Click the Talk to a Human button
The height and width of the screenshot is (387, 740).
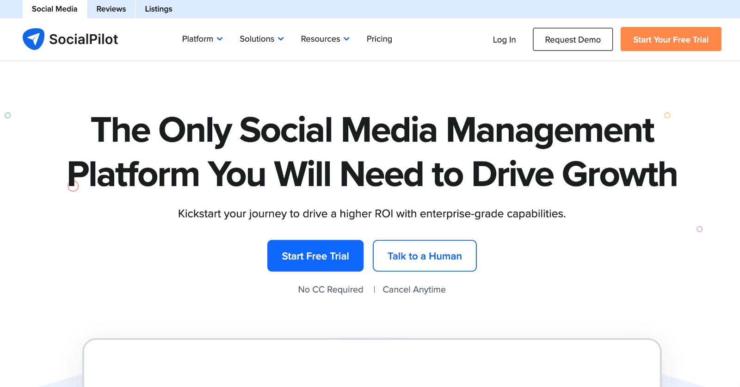pos(425,256)
